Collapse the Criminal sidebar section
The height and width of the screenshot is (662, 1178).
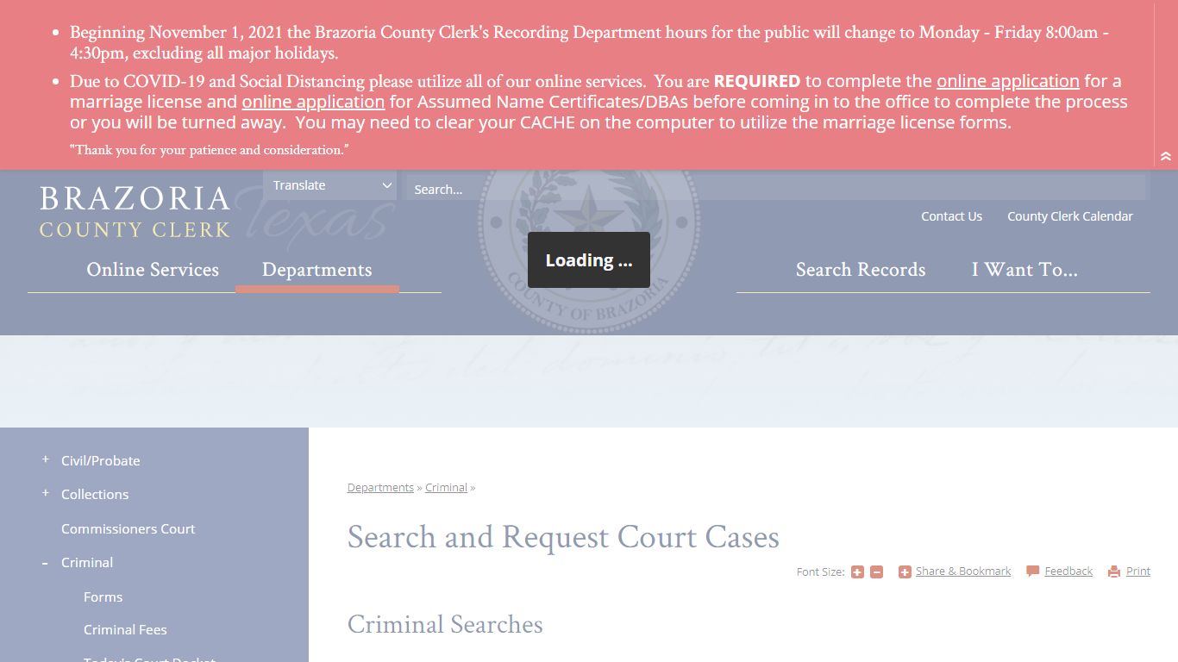coord(46,563)
